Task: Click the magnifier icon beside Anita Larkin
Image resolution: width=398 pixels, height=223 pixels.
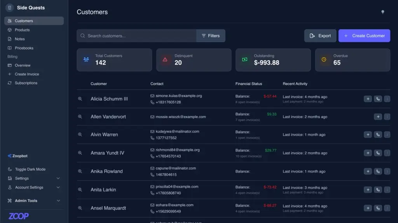Action: pyautogui.click(x=80, y=190)
